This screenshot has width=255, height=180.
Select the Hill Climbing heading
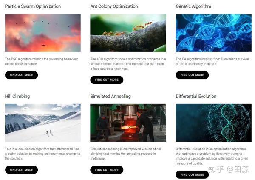coord(17,97)
